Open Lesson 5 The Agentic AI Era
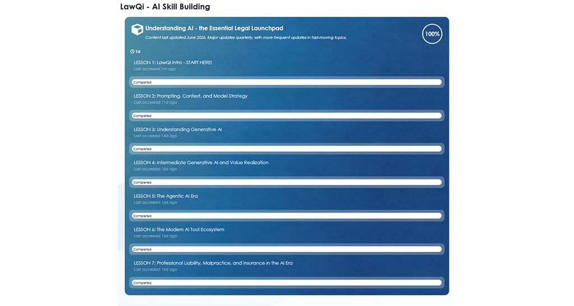574x306 pixels. [165, 196]
